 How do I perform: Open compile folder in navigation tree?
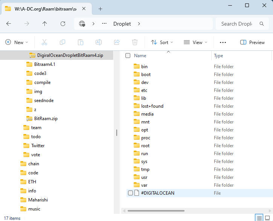click(42, 82)
